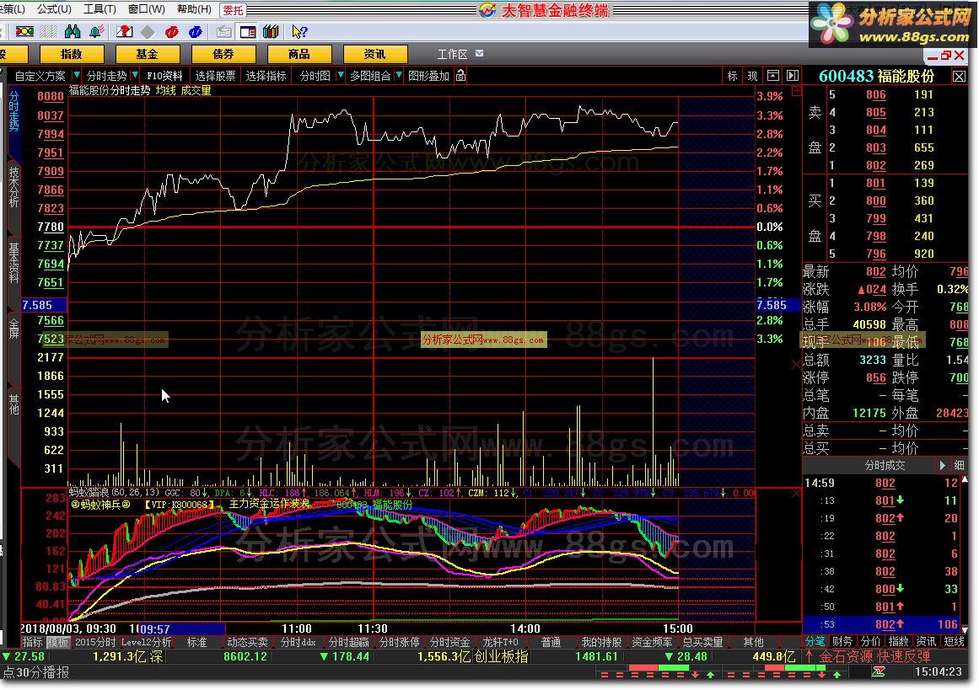Image resolution: width=979 pixels, height=690 pixels.
Task: Click the 标 button in chart toolbar
Action: point(733,76)
